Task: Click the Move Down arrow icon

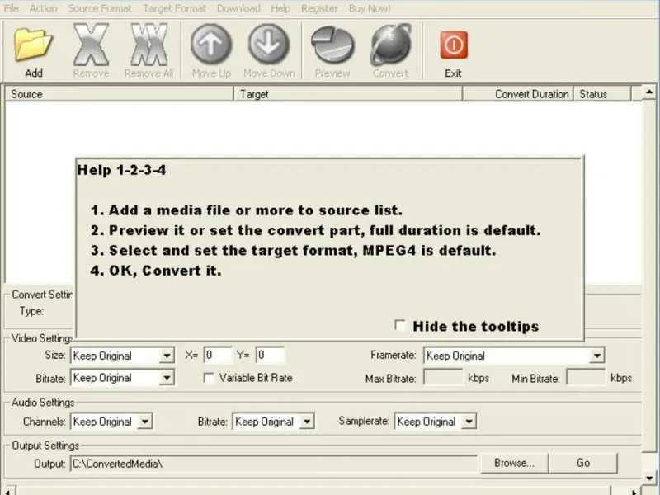Action: [269, 45]
